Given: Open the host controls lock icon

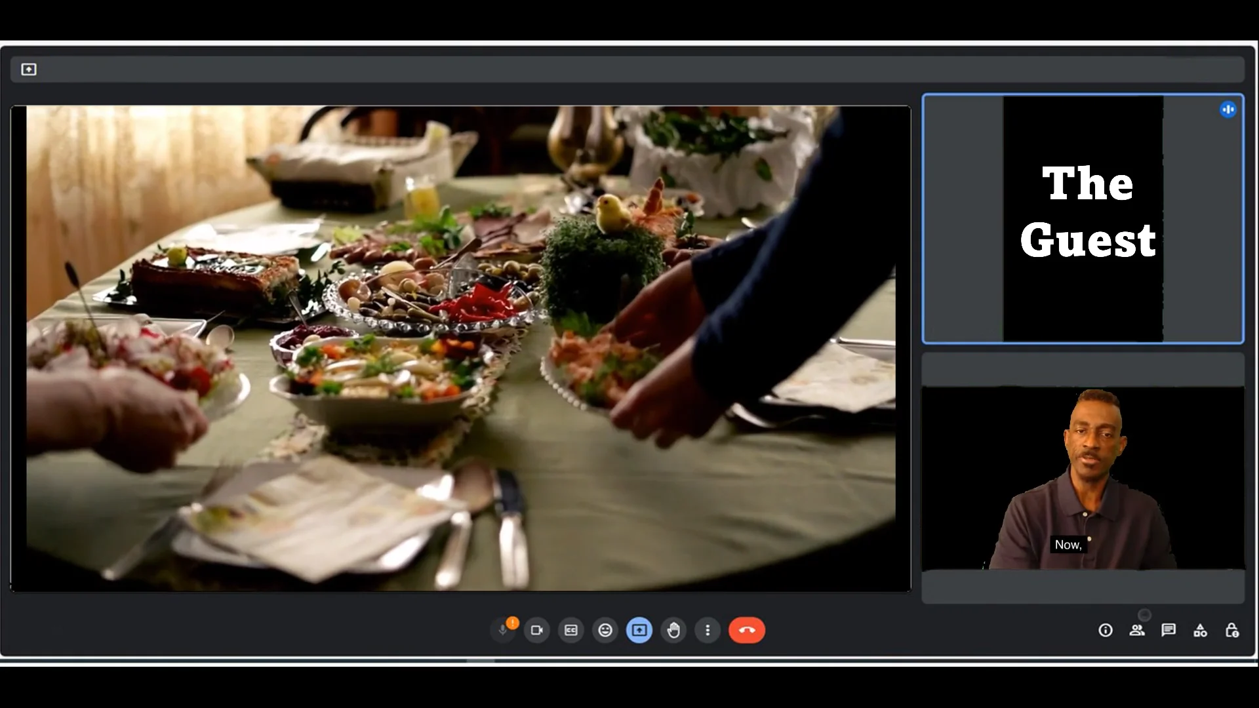Looking at the screenshot, I should [x=1231, y=630].
